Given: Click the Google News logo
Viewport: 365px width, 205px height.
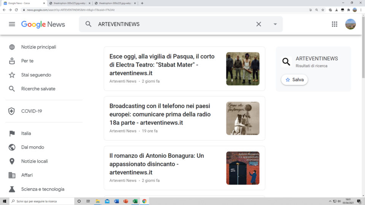Looking at the screenshot, I should 43,24.
